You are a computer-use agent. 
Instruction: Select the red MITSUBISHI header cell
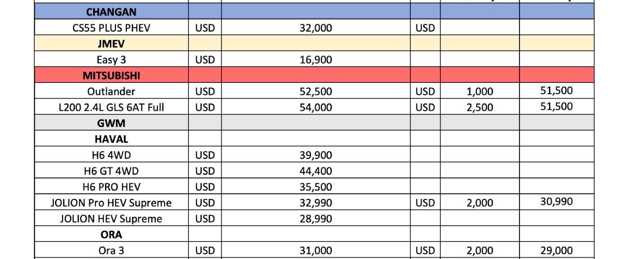(111, 75)
